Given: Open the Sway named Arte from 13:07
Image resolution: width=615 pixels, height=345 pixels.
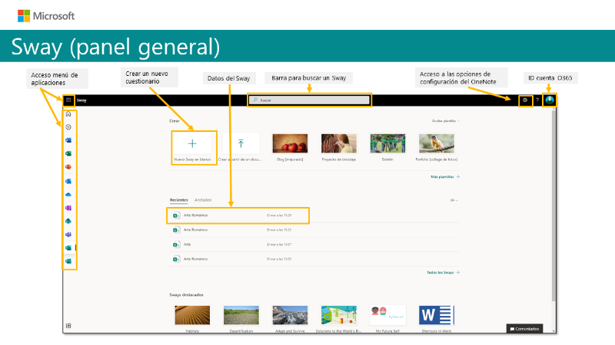Looking at the screenshot, I should 314,245.
